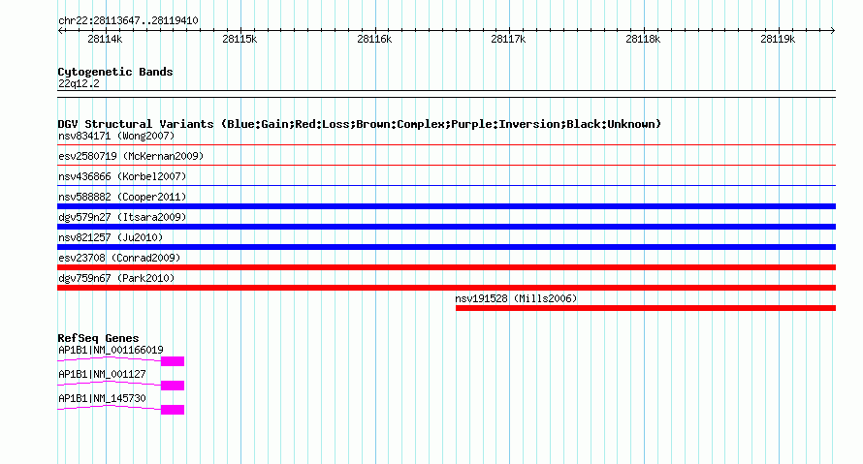This screenshot has width=863, height=464.
Task: Click the RefSeq Genes track title
Action: click(x=98, y=338)
